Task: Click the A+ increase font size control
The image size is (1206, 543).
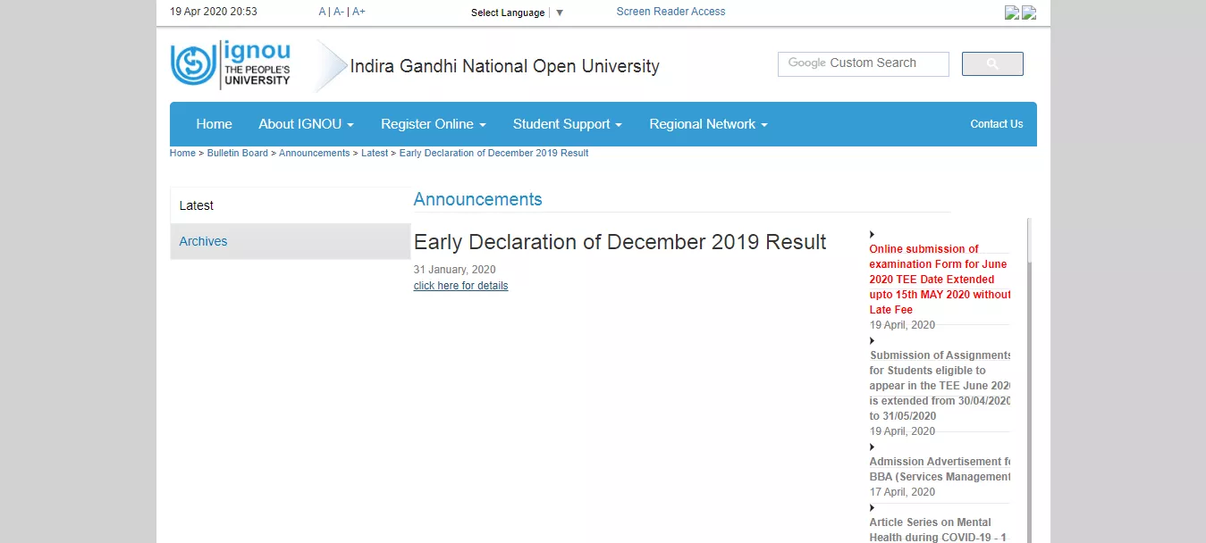Action: coord(358,12)
